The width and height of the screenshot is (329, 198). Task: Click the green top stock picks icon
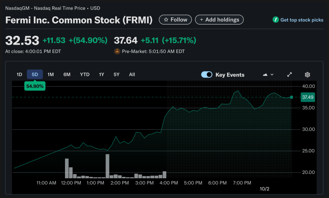pyautogui.click(x=276, y=20)
